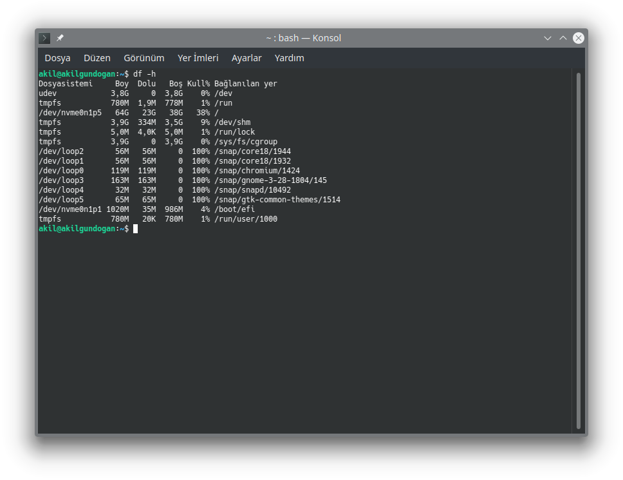The height and width of the screenshot is (480, 623).
Task: Click mount point '/snap/chromium/1424'
Action: coord(257,171)
